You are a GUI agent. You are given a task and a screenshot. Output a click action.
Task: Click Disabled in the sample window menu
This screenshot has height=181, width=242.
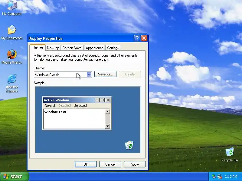(64, 106)
